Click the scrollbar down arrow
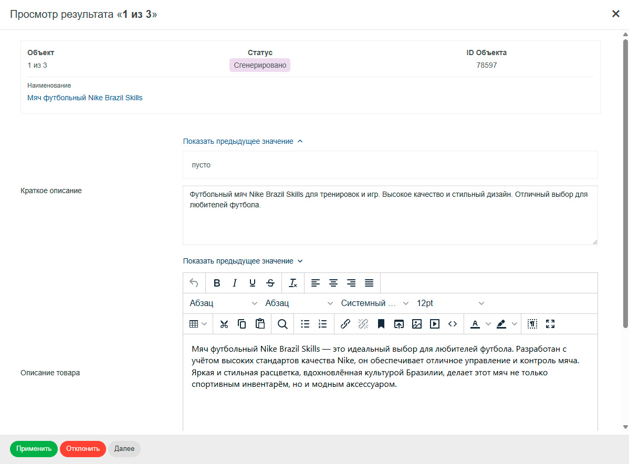Screen dimensions: 629x464 pos(625,427)
